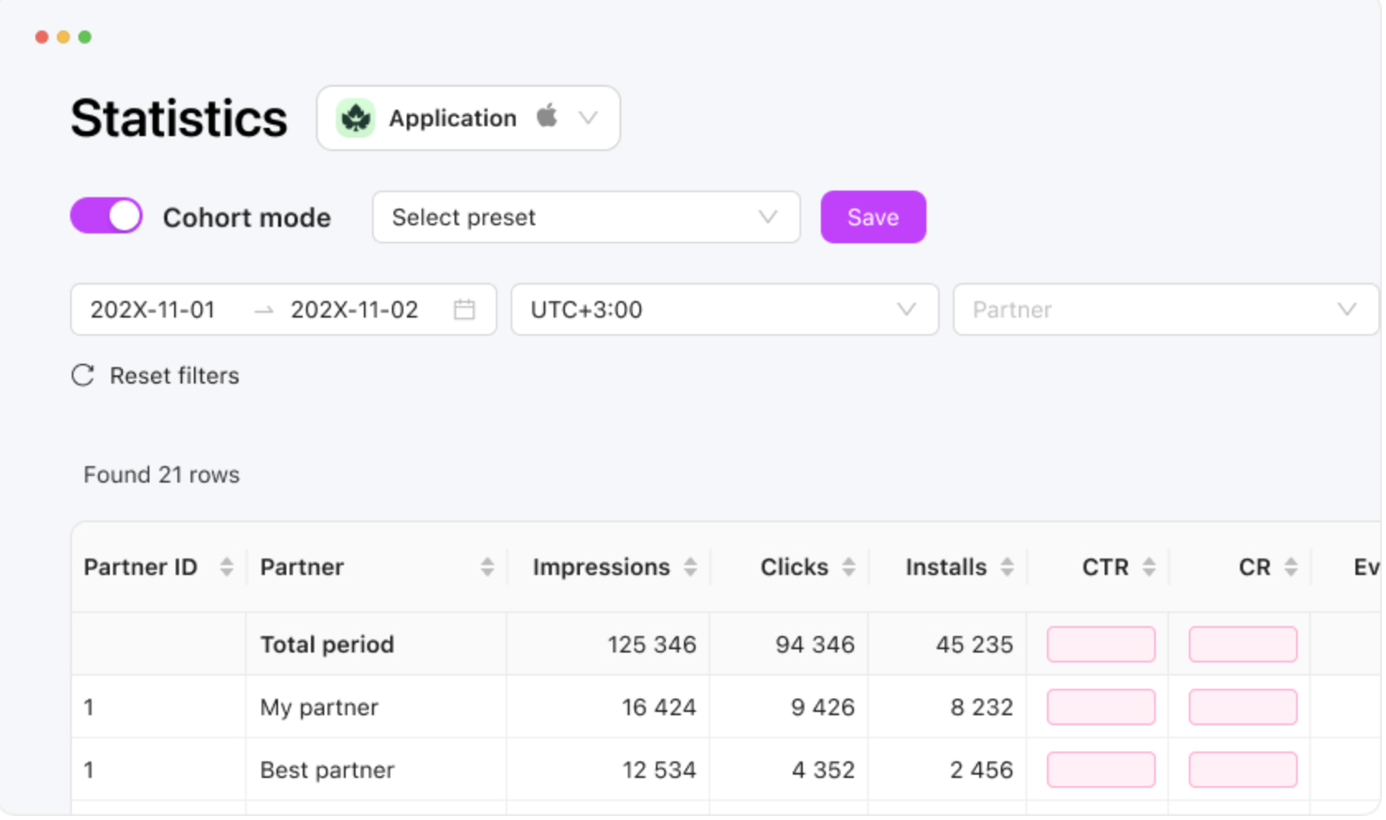Sort the Partner ID column

tap(225, 567)
